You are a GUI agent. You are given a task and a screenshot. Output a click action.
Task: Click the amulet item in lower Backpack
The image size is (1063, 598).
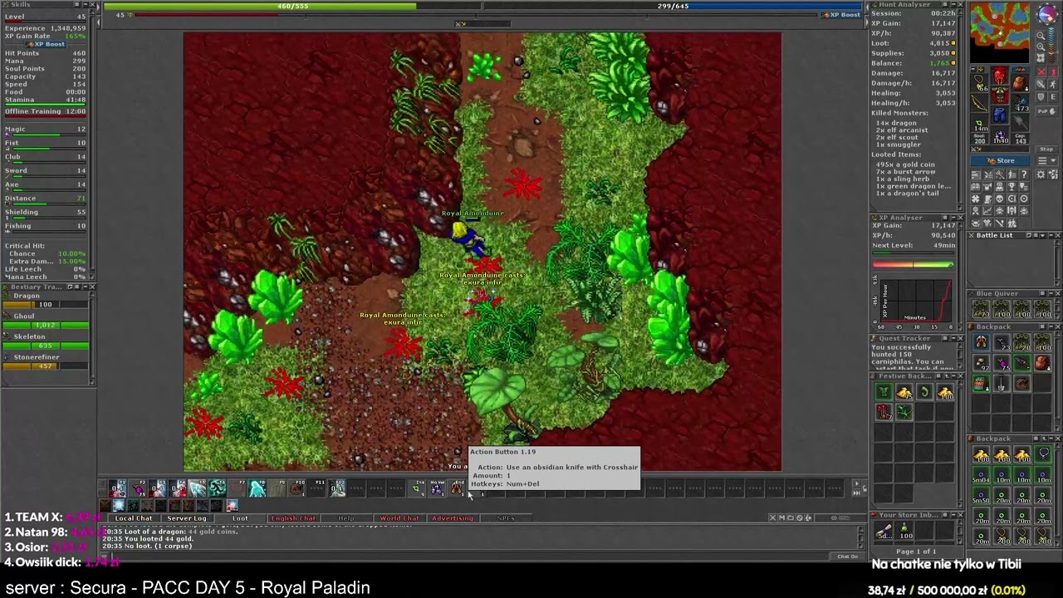tap(1043, 453)
